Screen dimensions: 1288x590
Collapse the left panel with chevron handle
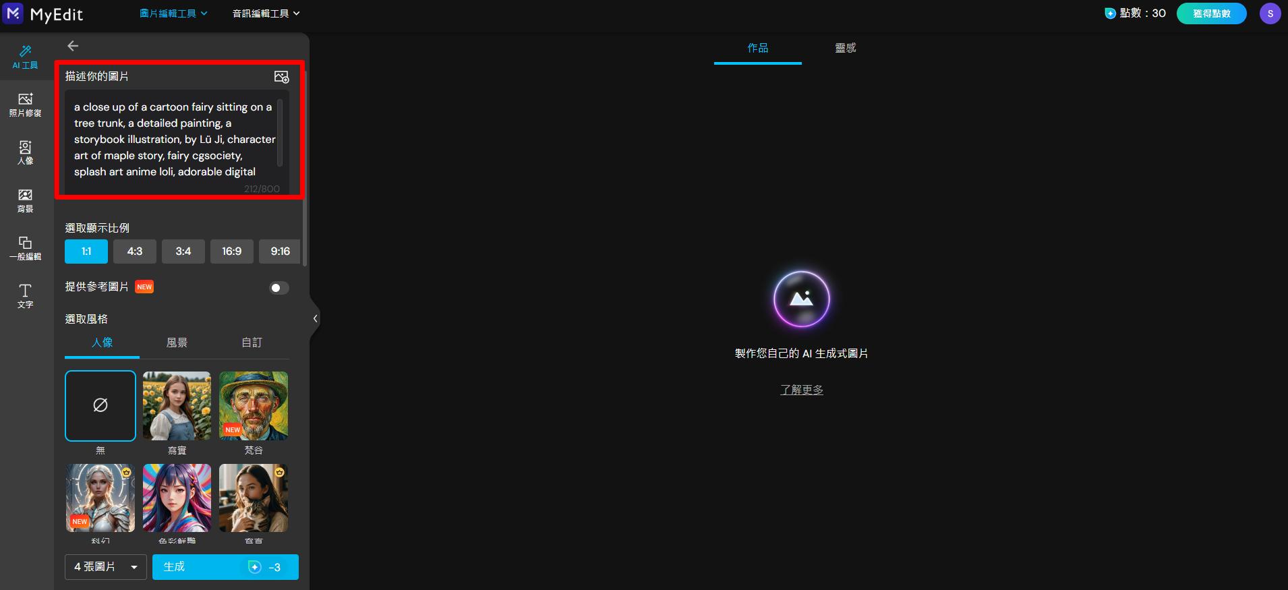(x=315, y=318)
